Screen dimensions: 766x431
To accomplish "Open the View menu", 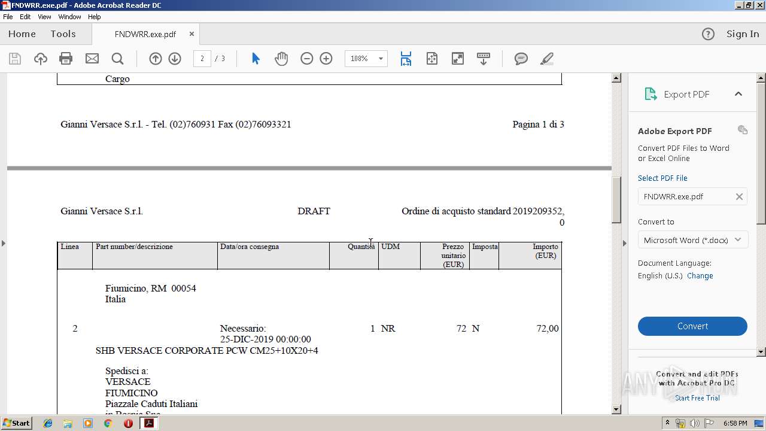I will point(44,17).
